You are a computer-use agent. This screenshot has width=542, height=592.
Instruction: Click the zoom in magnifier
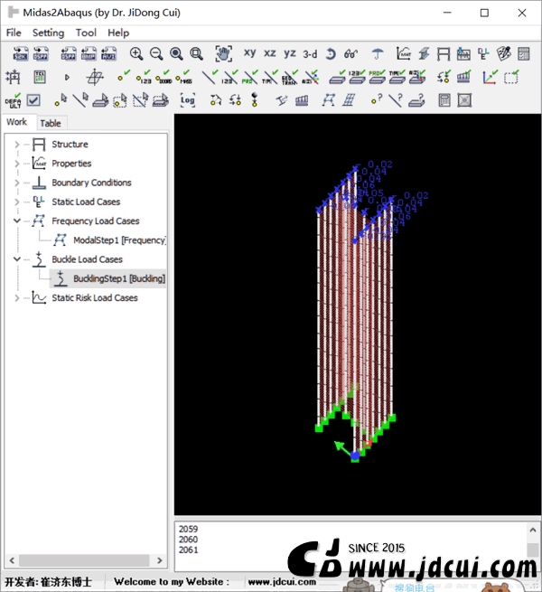(x=136, y=53)
